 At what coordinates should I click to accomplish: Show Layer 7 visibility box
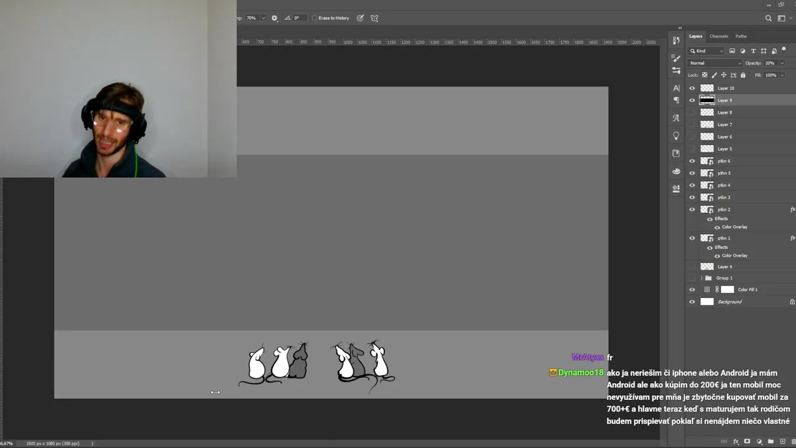(692, 124)
